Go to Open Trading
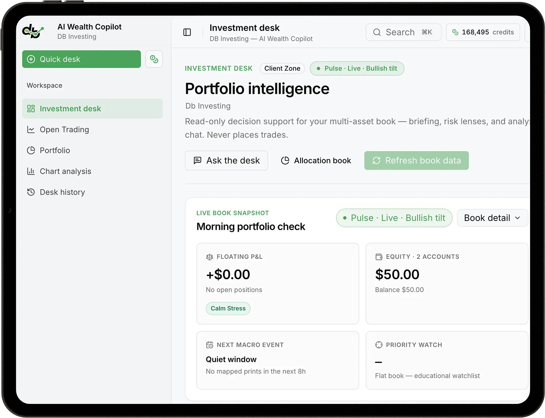Image resolution: width=545 pixels, height=418 pixels. (92, 130)
